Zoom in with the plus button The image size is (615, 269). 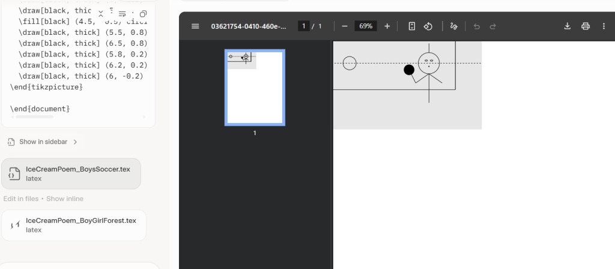[387, 26]
